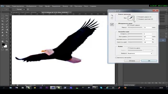
Task: Open the Adobe Exchange panel tab
Action: point(129,85)
